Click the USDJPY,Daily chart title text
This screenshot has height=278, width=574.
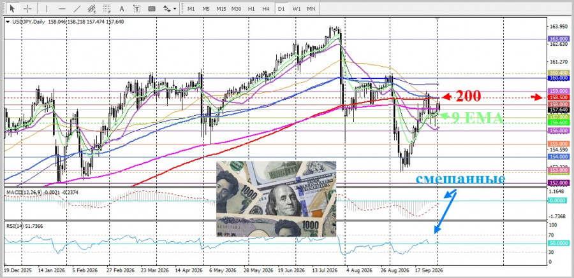point(29,22)
